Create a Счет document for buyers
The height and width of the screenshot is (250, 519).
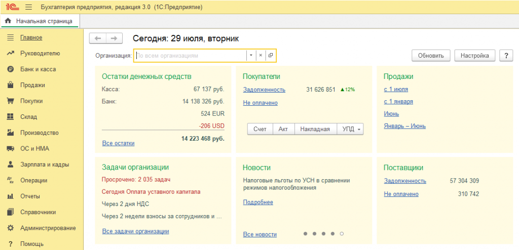260,129
